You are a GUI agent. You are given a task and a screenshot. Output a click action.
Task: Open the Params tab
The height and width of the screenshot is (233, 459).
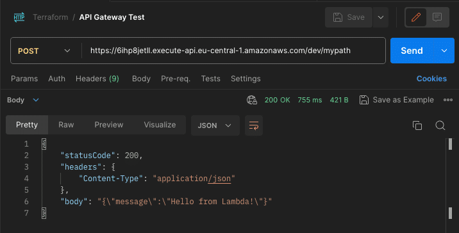(24, 79)
